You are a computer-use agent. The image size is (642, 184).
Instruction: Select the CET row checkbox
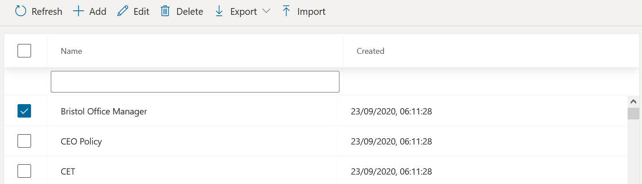point(24,171)
